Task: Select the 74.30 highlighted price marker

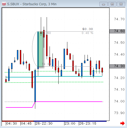Action: [117, 66]
